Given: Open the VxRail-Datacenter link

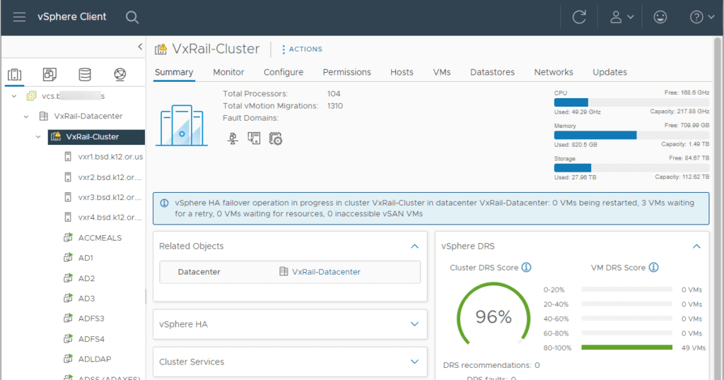Looking at the screenshot, I should pyautogui.click(x=326, y=272).
